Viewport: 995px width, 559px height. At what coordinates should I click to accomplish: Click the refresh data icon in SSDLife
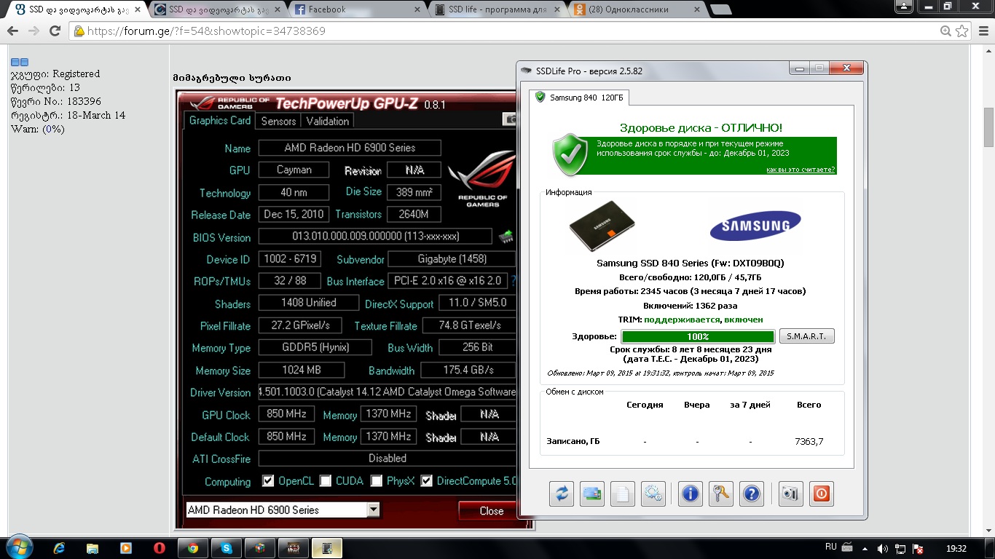click(562, 494)
